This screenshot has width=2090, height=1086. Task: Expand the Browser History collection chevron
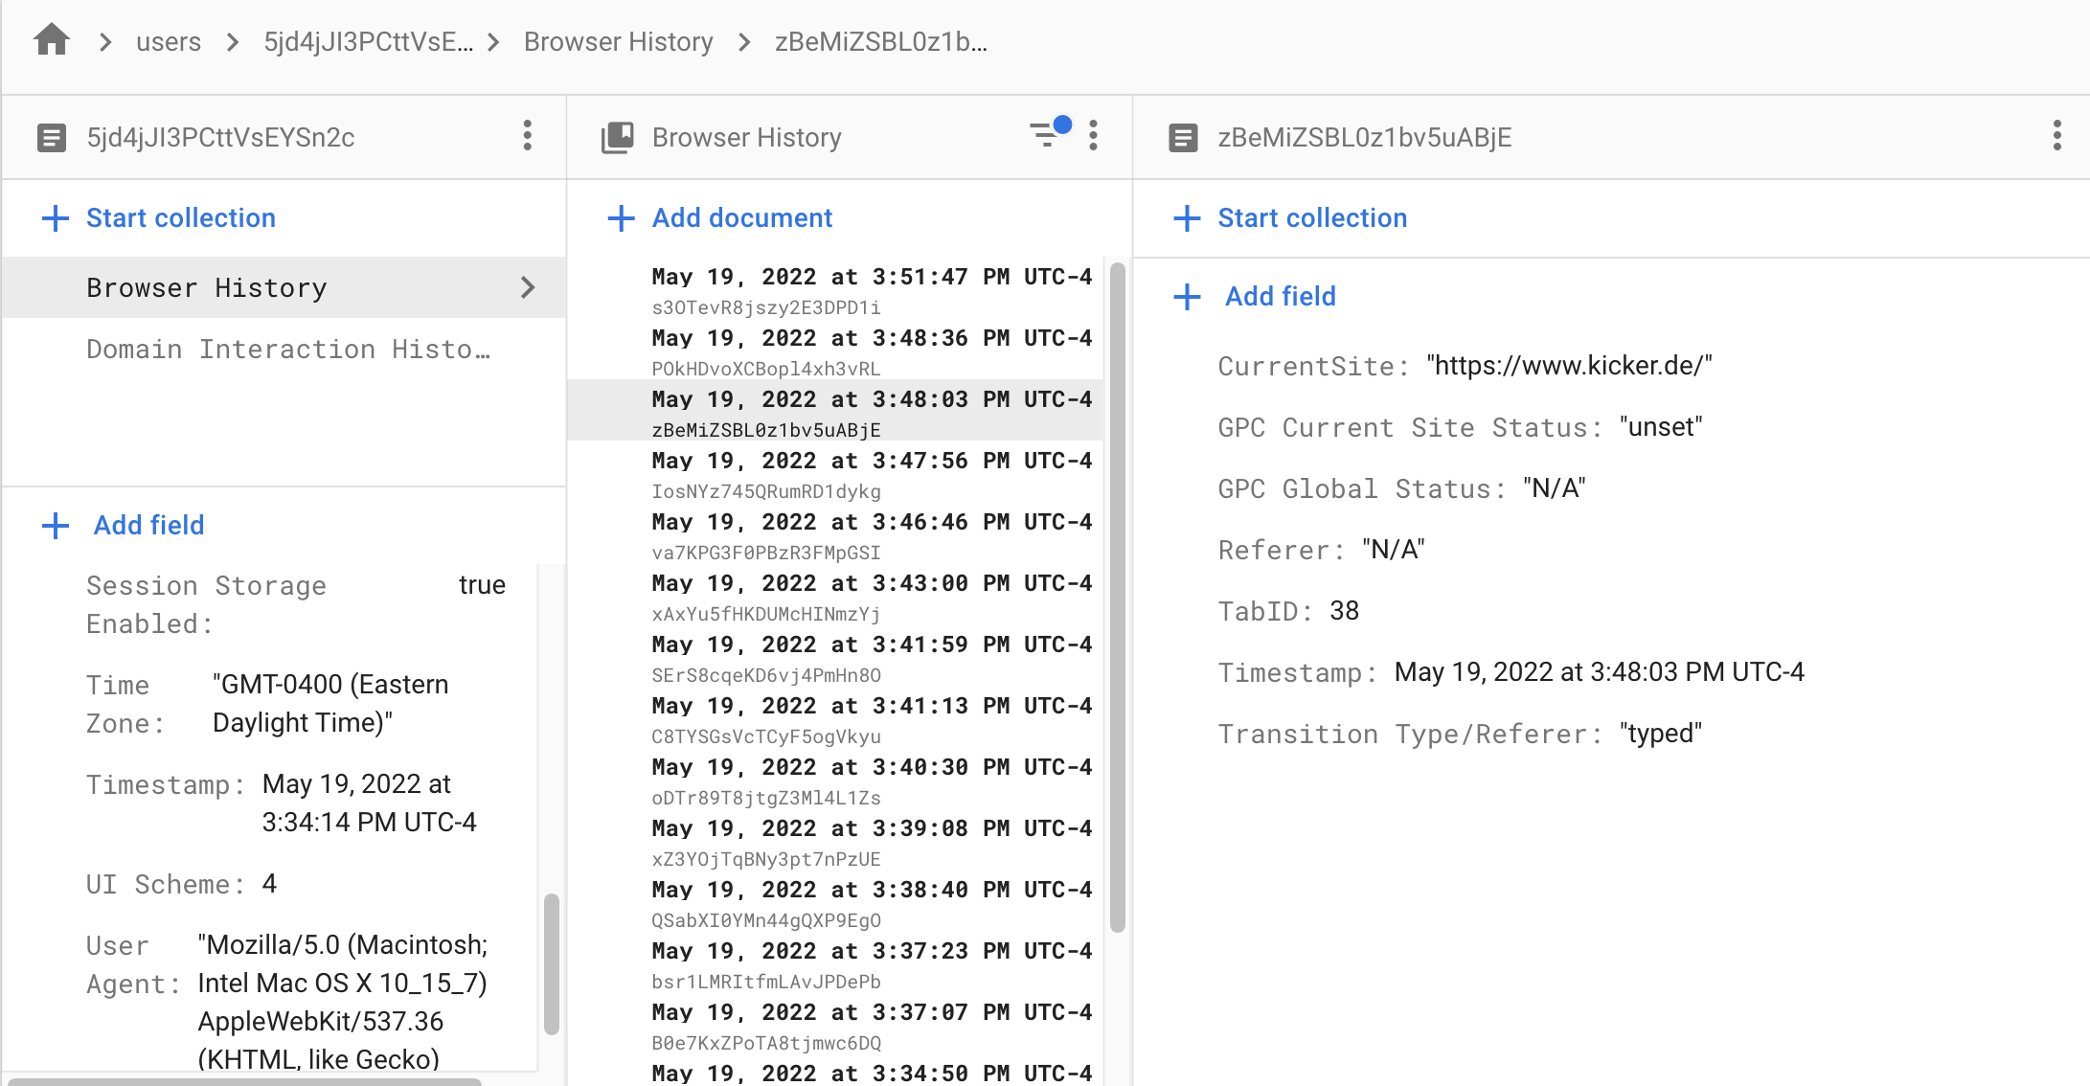528,287
